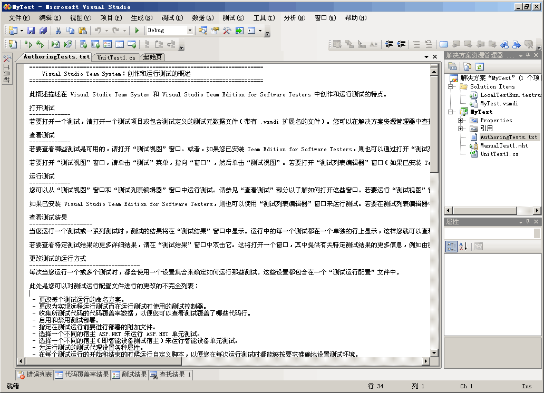The image size is (544, 393).
Task: Open Test Results window toolbar icon
Action: [x=108, y=44]
